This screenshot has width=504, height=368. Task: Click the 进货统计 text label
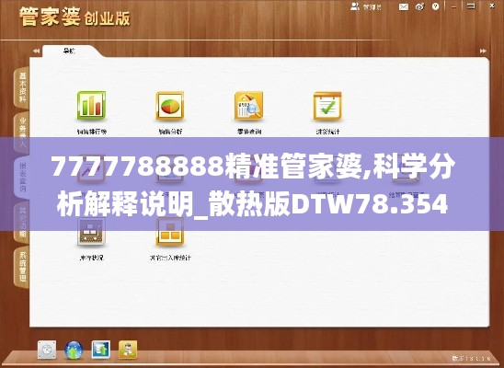click(x=327, y=132)
